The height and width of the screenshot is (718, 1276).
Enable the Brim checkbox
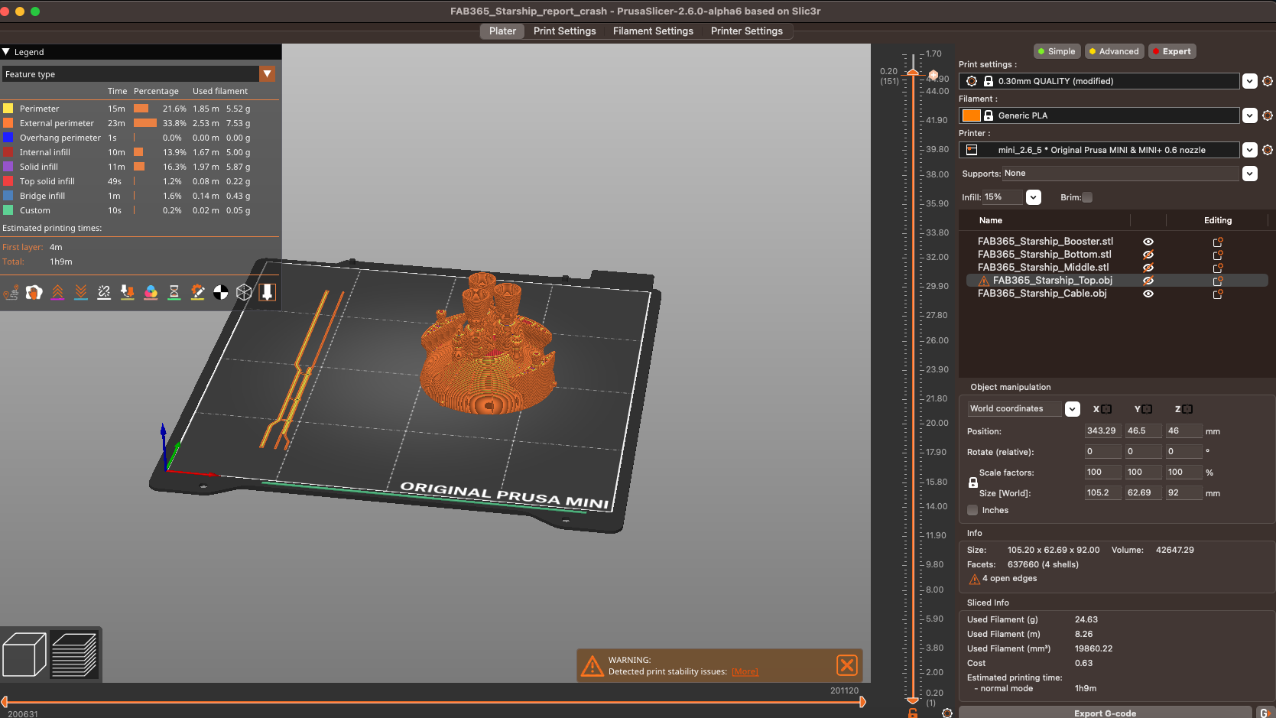pos(1087,197)
